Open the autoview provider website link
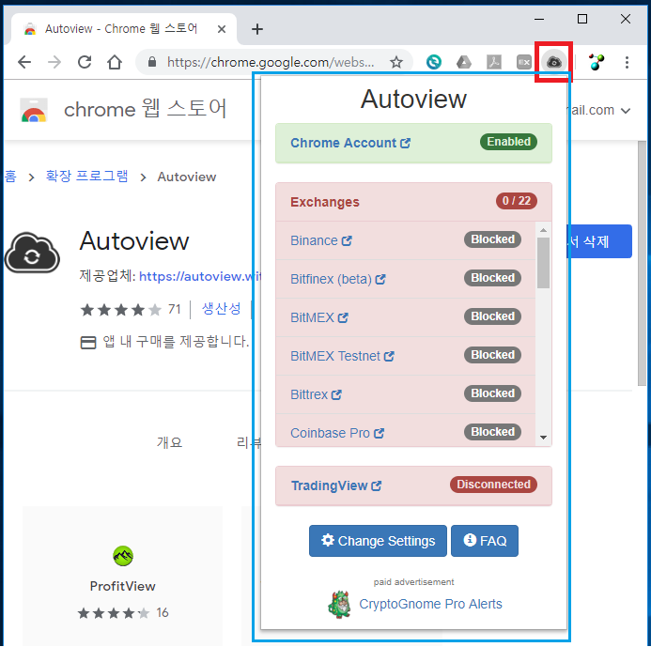Image resolution: width=651 pixels, height=647 pixels. [x=200, y=276]
